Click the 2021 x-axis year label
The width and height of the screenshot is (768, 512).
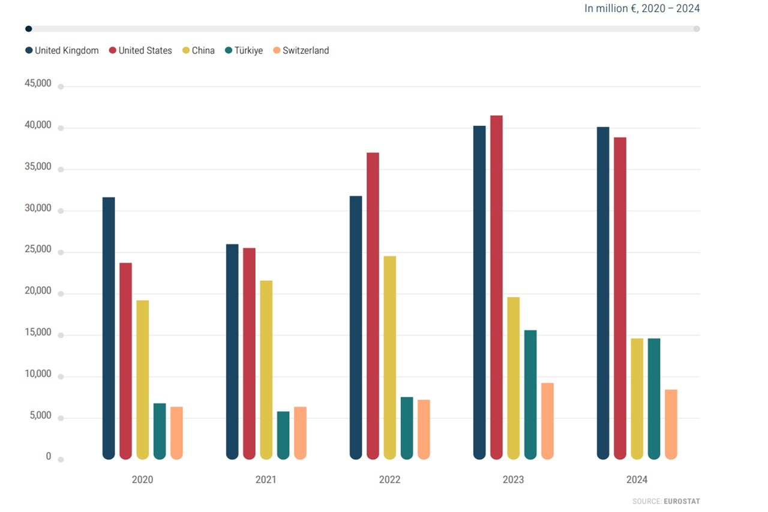pos(266,480)
